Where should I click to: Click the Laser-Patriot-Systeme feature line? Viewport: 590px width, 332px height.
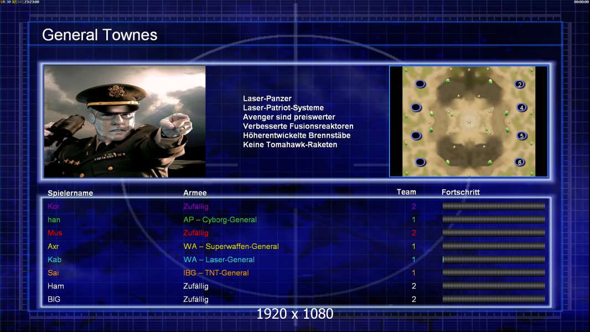[x=283, y=107]
